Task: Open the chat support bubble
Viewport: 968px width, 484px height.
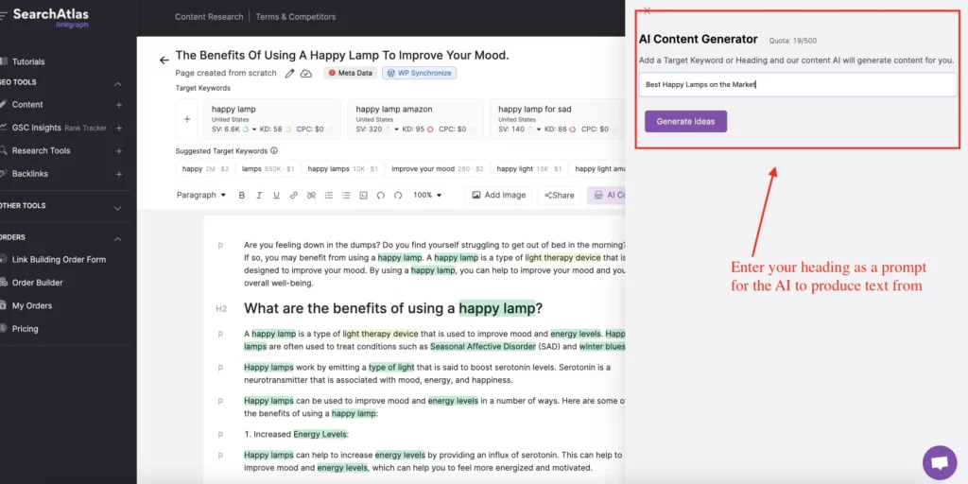Action: (x=939, y=462)
